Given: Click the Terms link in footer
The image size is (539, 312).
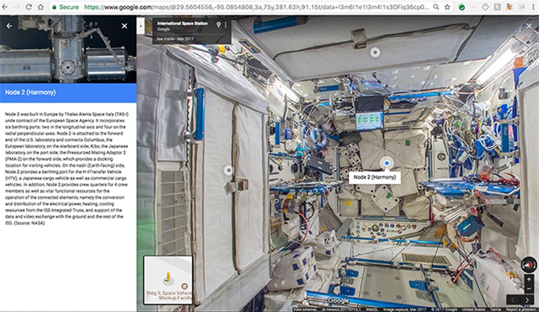Looking at the screenshot, I should (x=496, y=309).
